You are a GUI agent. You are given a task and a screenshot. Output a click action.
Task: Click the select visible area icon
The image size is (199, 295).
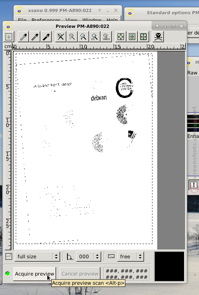(x=143, y=37)
